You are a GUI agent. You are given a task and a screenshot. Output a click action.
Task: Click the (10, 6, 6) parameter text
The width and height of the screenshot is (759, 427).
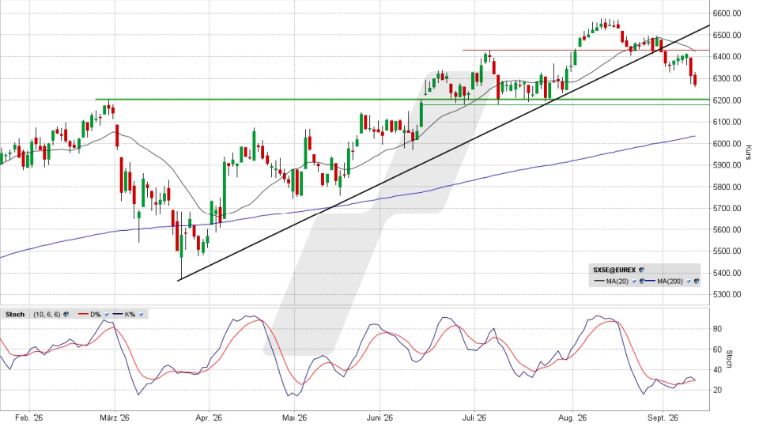point(47,314)
